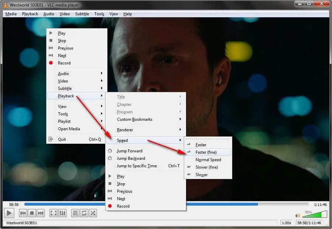
Task: Select Record in the Playback submenu
Action: [x=146, y=206]
